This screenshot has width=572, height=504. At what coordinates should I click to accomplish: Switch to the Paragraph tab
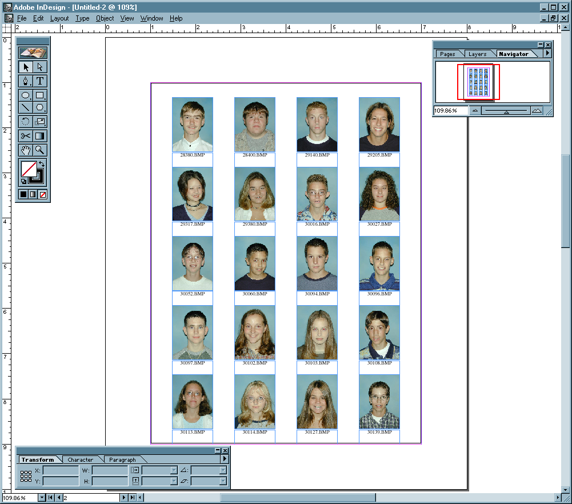tap(122, 459)
